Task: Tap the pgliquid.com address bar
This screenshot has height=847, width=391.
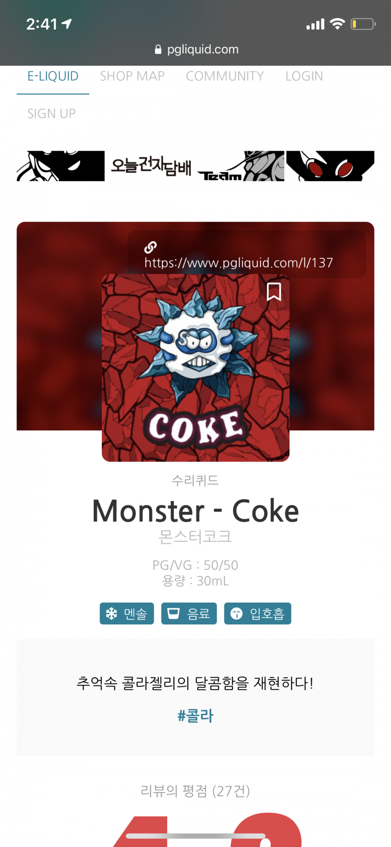Action: 196,49
